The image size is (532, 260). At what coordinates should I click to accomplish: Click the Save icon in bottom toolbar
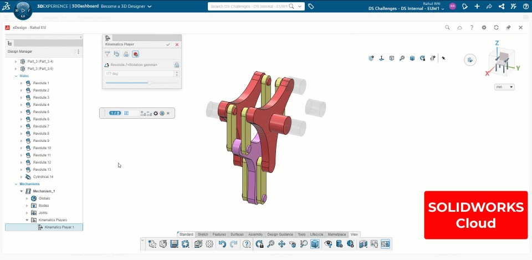[174, 244]
